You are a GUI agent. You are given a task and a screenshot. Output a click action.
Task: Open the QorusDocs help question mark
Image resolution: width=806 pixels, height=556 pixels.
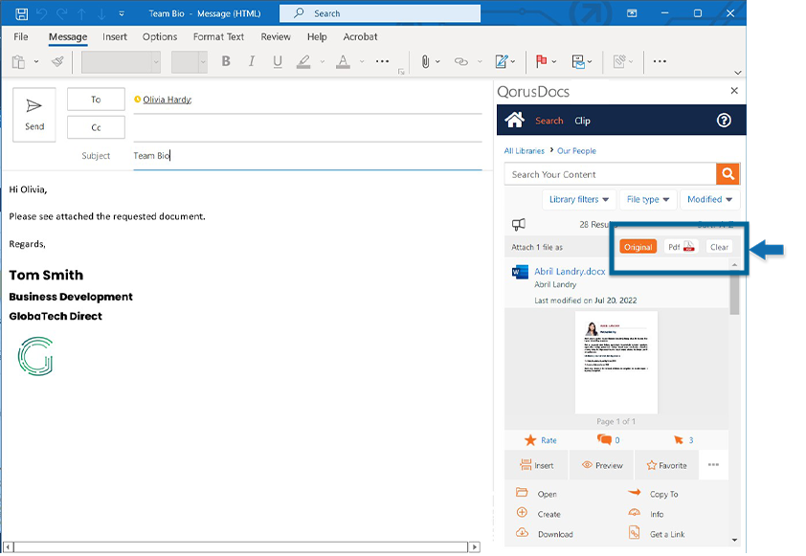pyautogui.click(x=724, y=121)
